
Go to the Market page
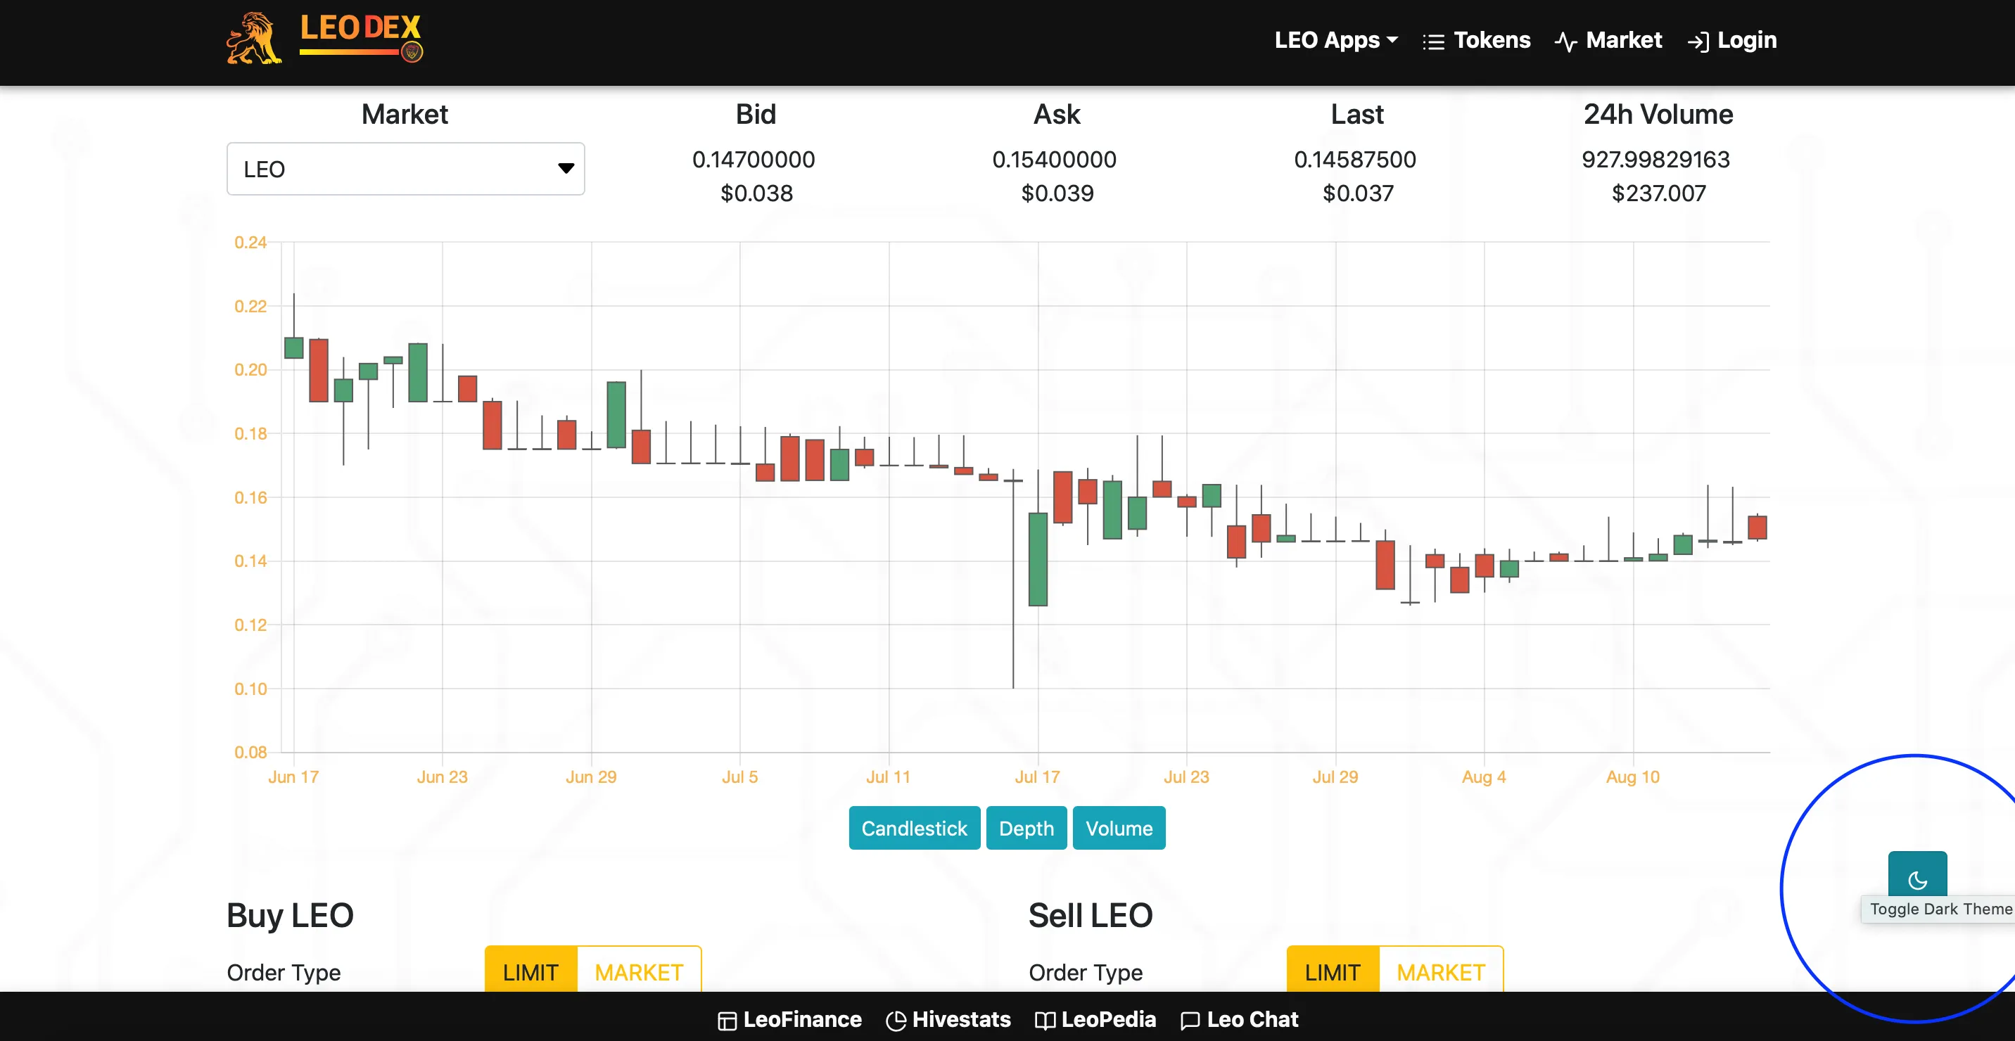pos(1608,40)
